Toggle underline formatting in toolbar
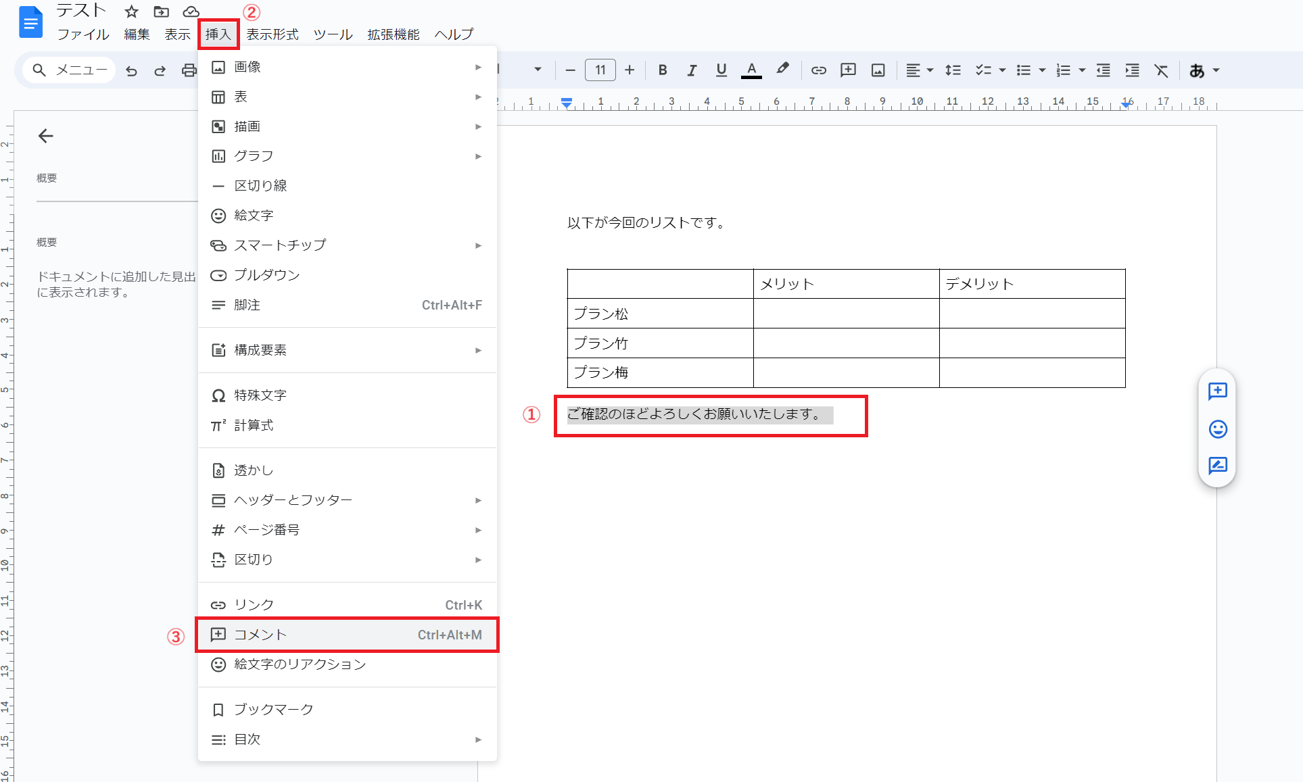Viewport: 1303px width, 782px height. pyautogui.click(x=721, y=70)
